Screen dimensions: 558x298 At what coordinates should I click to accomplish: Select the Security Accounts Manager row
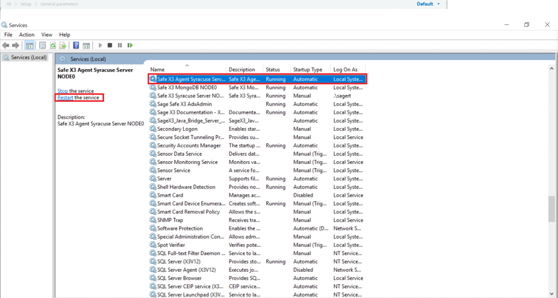257,145
